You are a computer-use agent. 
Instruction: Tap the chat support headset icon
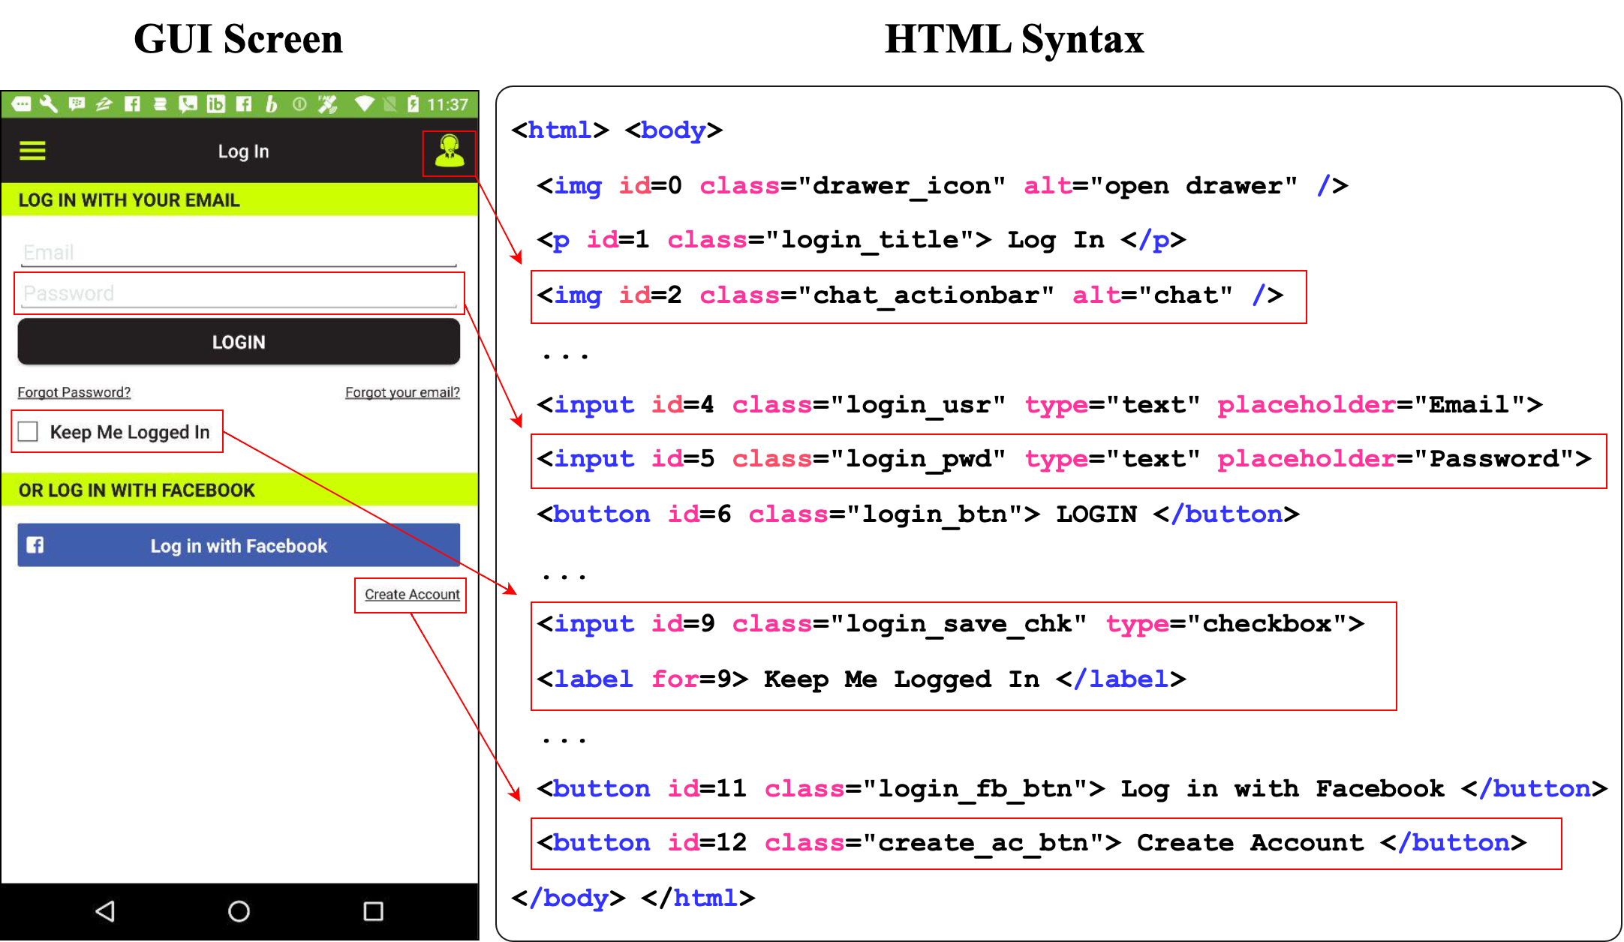pyautogui.click(x=450, y=152)
